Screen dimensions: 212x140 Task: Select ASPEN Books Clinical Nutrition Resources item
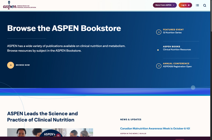click(177, 48)
